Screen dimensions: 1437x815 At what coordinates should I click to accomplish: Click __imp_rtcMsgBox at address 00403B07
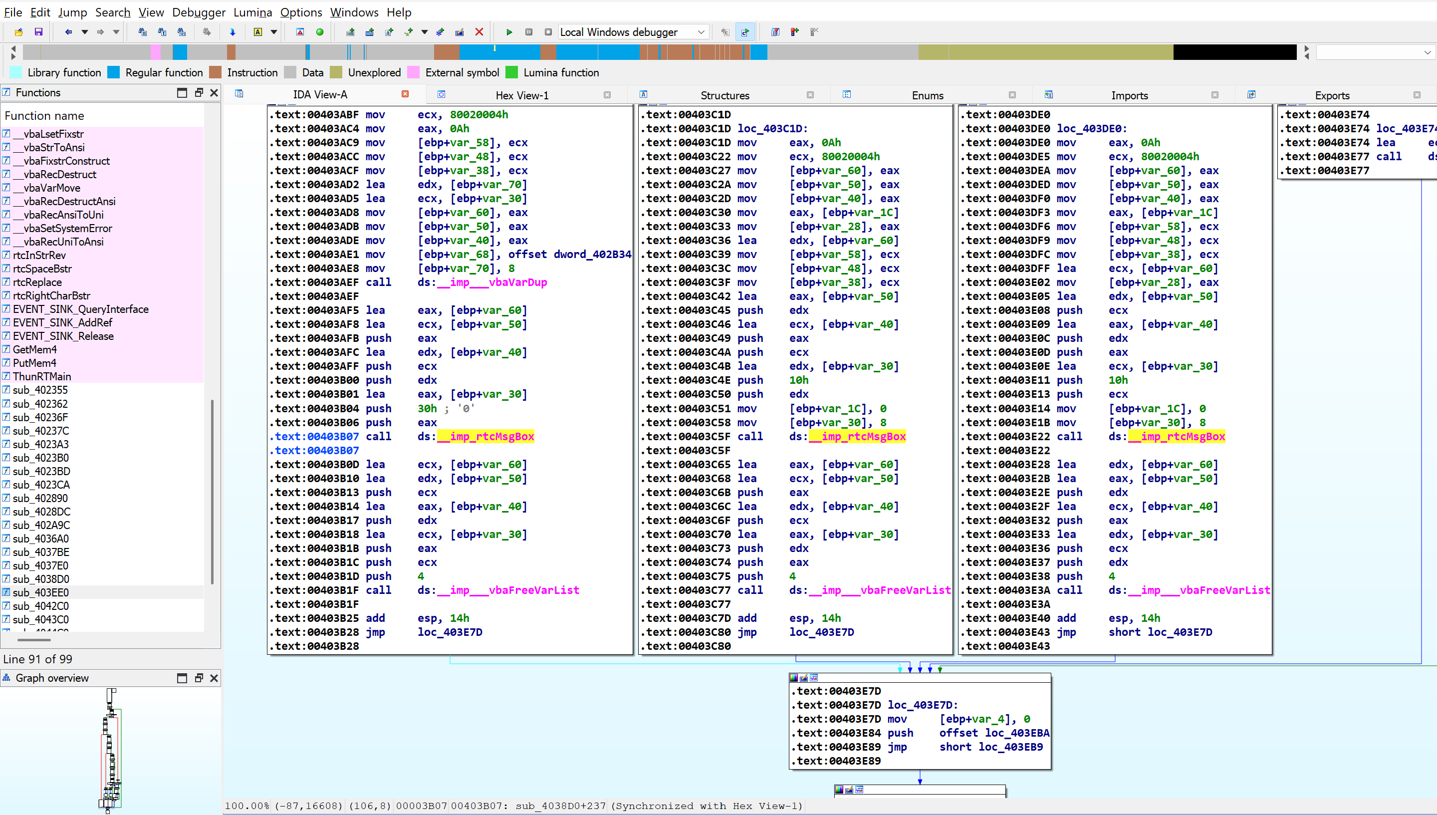[485, 437]
